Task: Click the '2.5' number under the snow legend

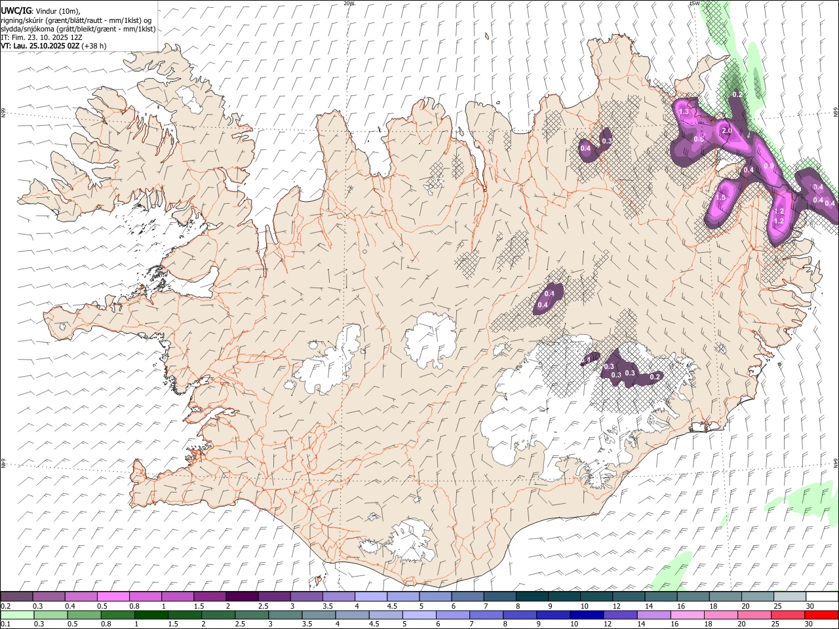Action: 263,606
